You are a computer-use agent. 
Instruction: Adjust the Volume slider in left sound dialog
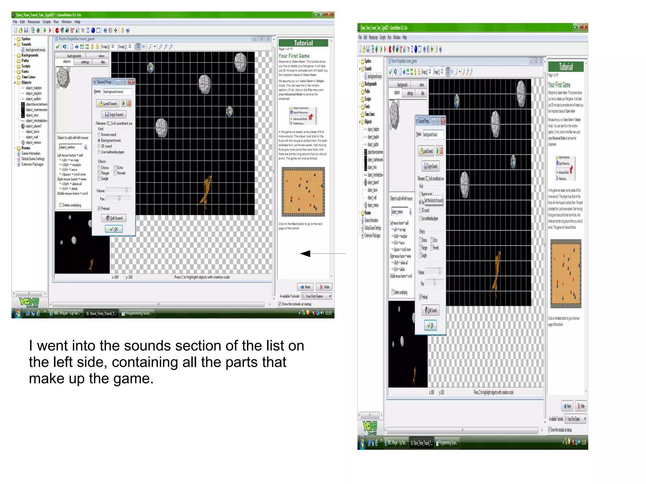click(x=126, y=190)
